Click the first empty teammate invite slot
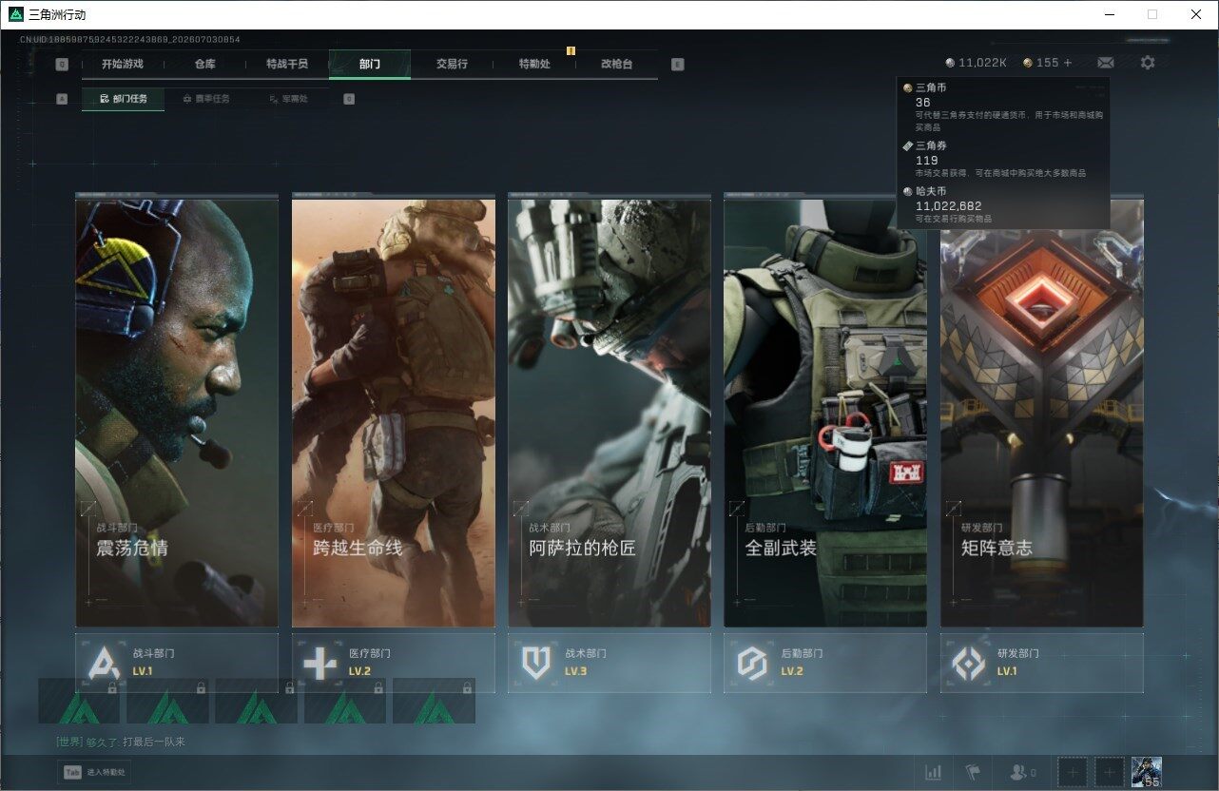This screenshot has width=1219, height=791. point(1073,772)
